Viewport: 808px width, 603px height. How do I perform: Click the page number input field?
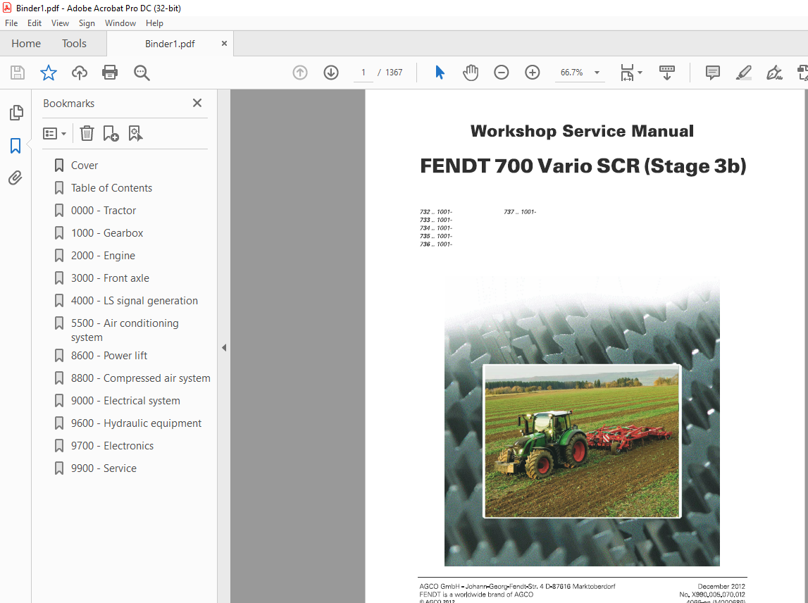[363, 73]
